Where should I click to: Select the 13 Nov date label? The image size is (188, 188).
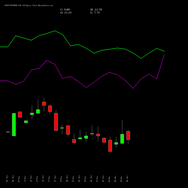37,179
